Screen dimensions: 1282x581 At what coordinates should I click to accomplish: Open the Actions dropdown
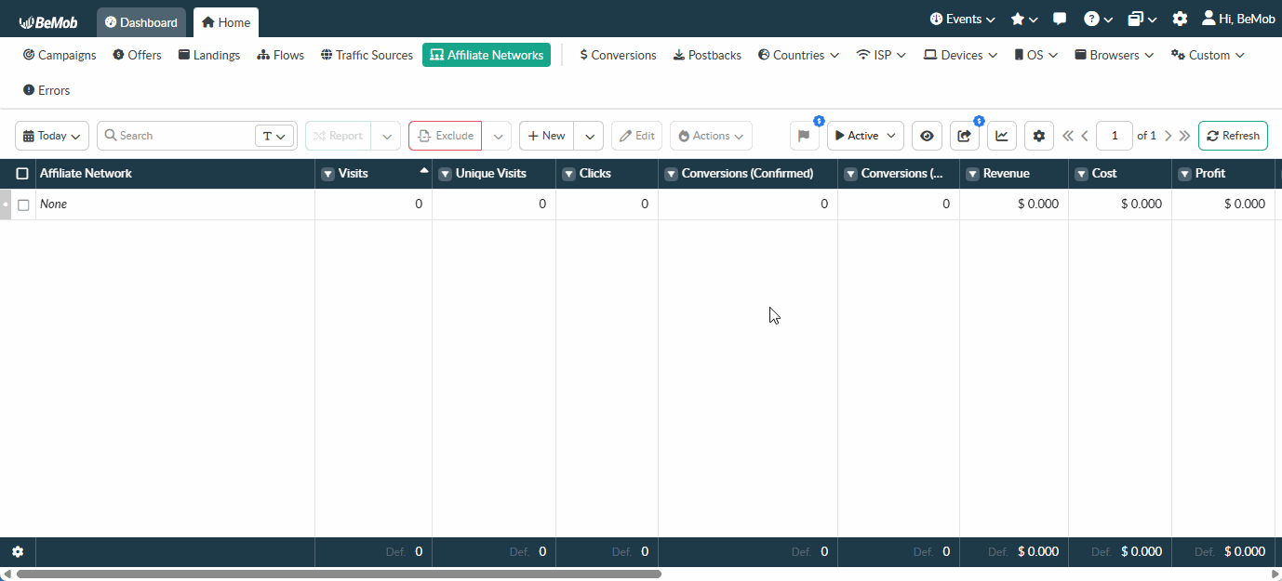pos(711,136)
